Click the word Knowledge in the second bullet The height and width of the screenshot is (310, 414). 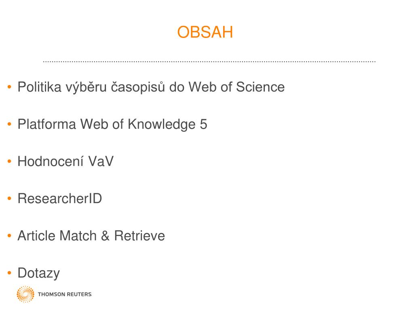(162, 124)
